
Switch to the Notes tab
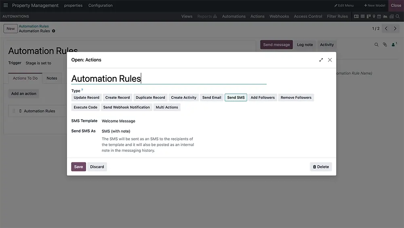(52, 78)
